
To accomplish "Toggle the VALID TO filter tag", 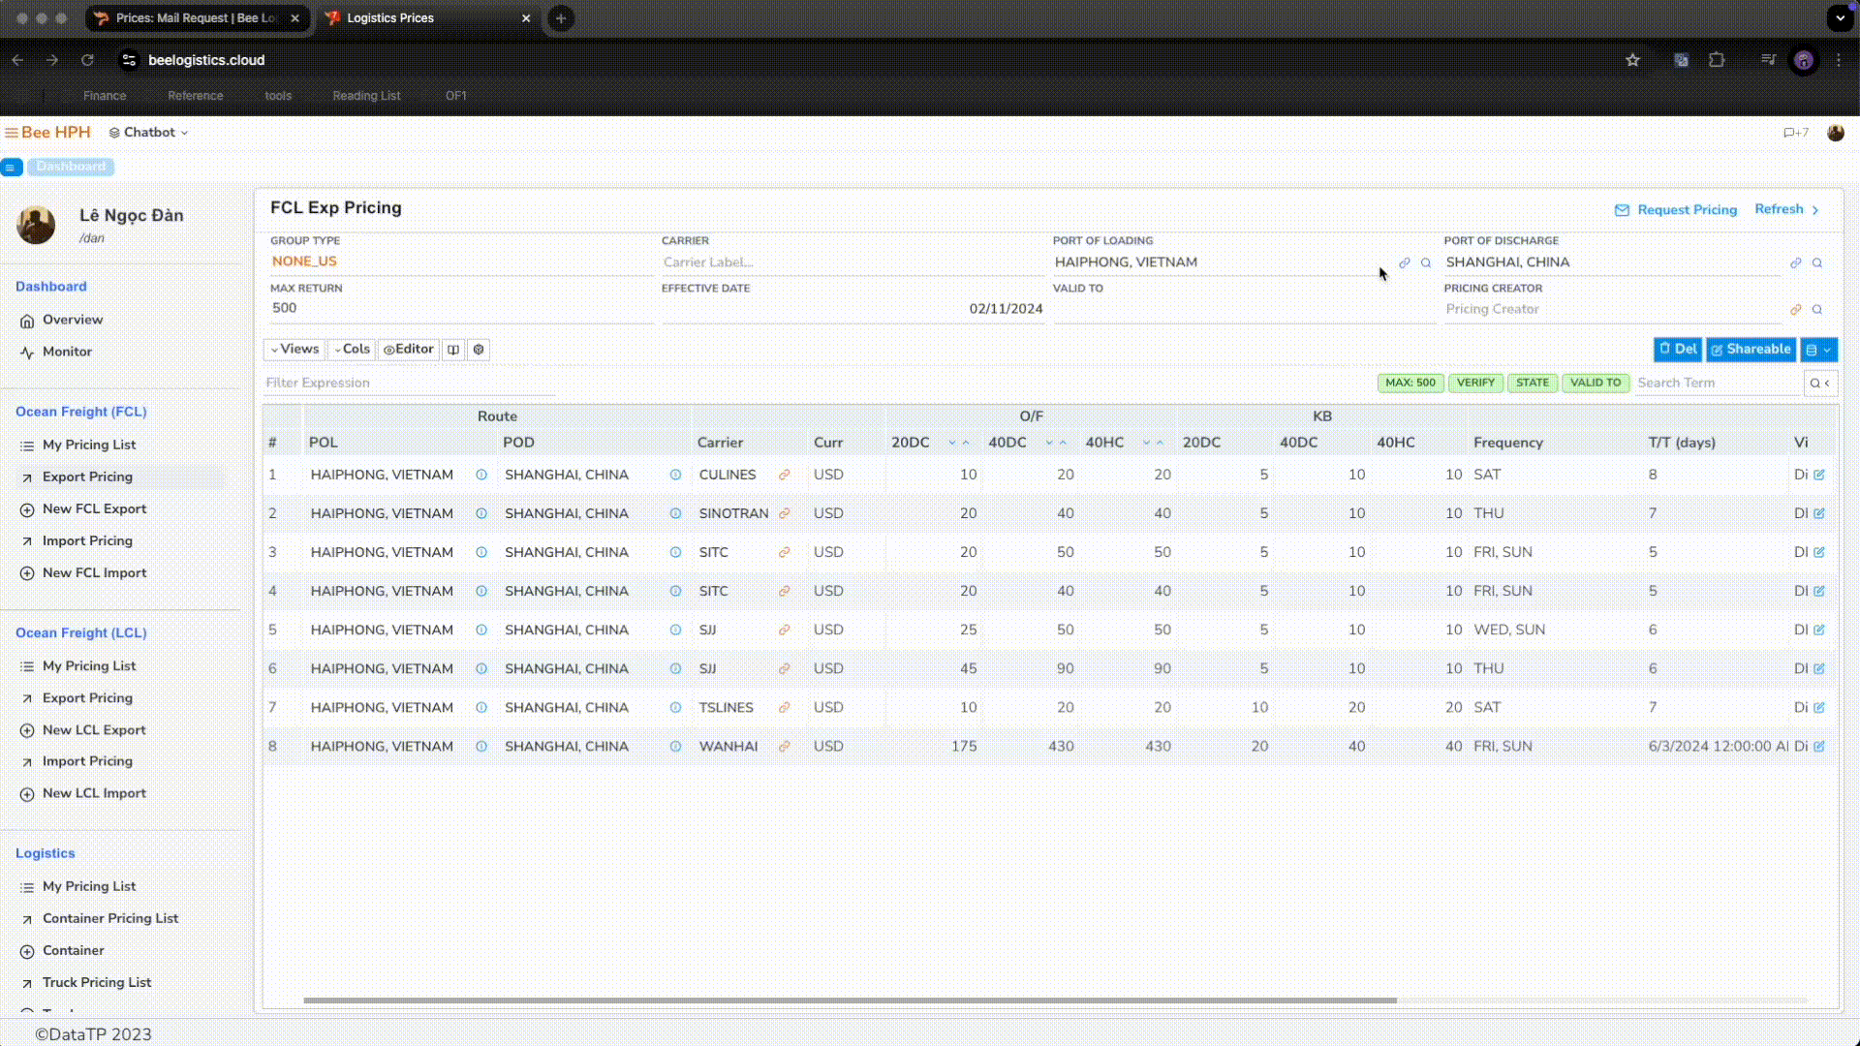I will click(1595, 383).
